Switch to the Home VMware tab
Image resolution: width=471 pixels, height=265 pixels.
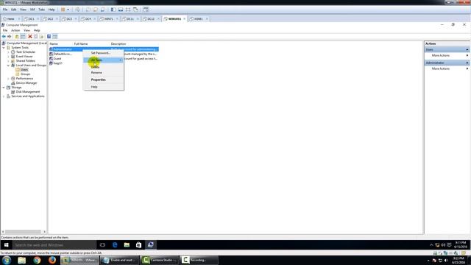[10, 19]
